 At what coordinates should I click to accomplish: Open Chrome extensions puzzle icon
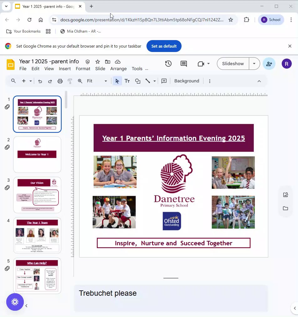click(x=246, y=20)
